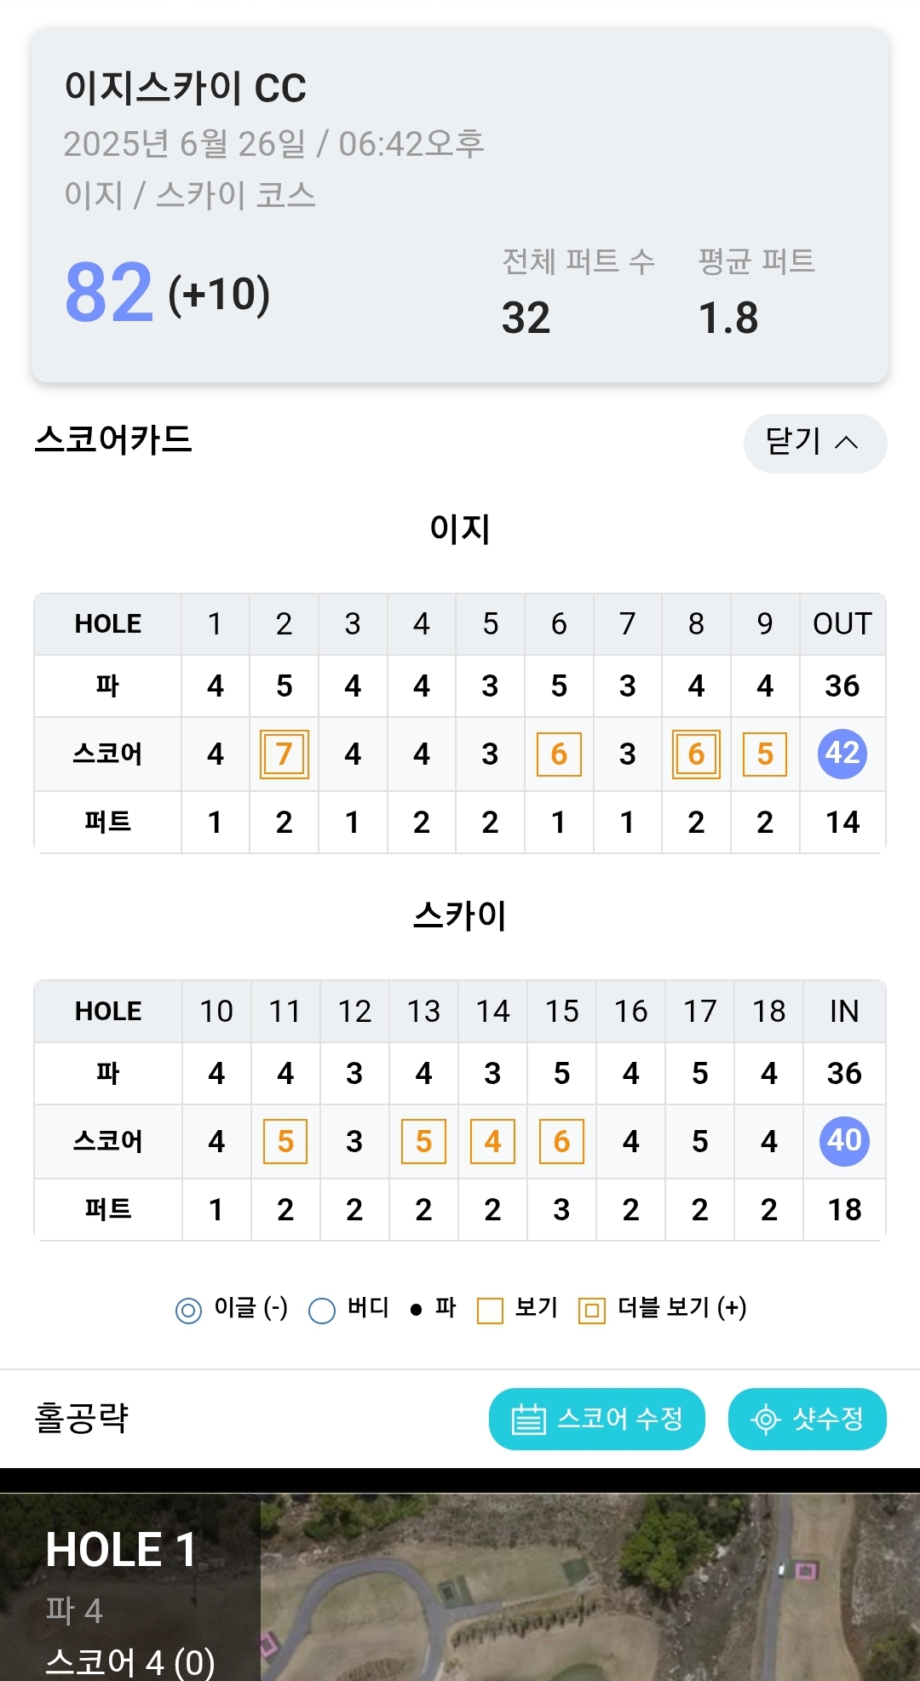This screenshot has height=1681, width=920.
Task: Click the double bogey 7 on hole 2
Action: 285,754
